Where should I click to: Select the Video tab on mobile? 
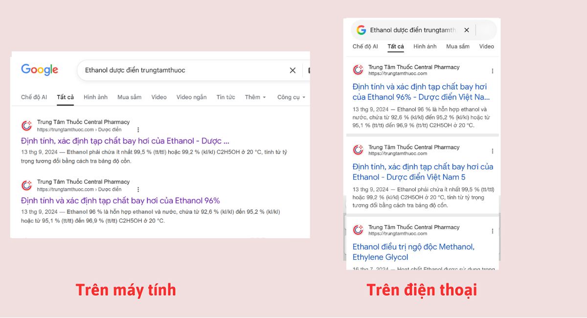[x=486, y=46]
